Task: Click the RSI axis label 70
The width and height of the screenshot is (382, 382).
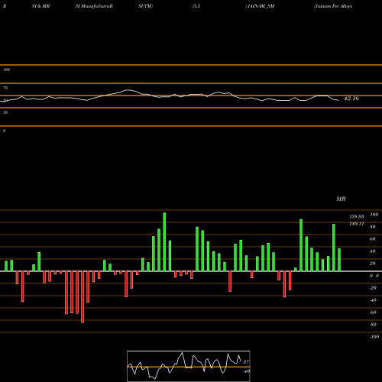Action: pos(5,88)
